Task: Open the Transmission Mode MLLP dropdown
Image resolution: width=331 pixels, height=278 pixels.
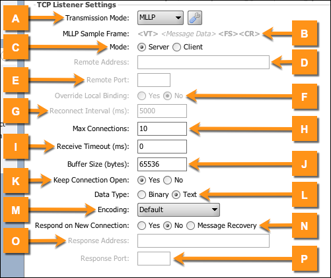Action: pyautogui.click(x=161, y=18)
